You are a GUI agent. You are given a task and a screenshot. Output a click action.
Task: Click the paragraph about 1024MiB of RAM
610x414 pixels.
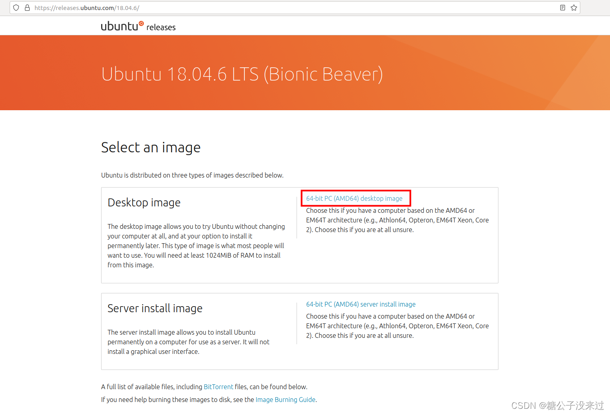click(196, 246)
